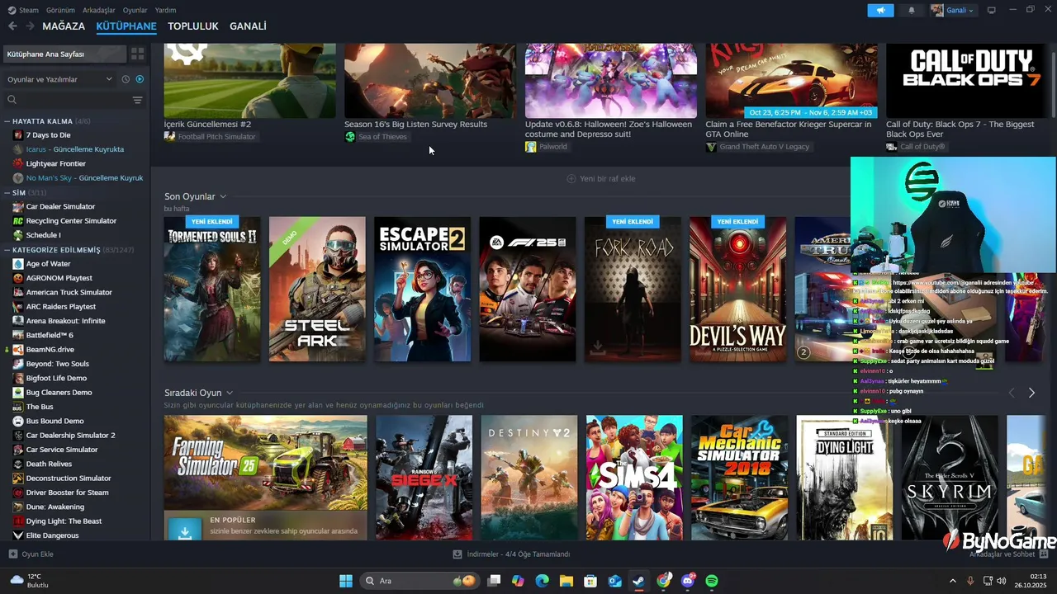Open Escape Simulator 2 cover
This screenshot has width=1057, height=594.
pos(422,289)
